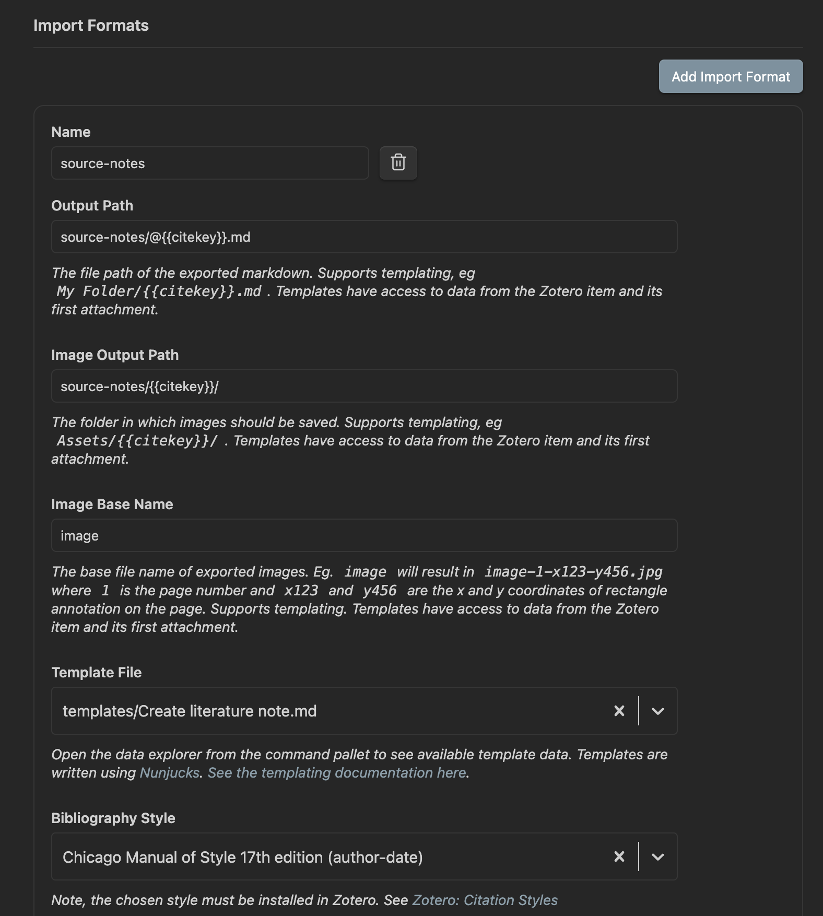
Task: Click into the Output Path text field
Action: coord(364,237)
